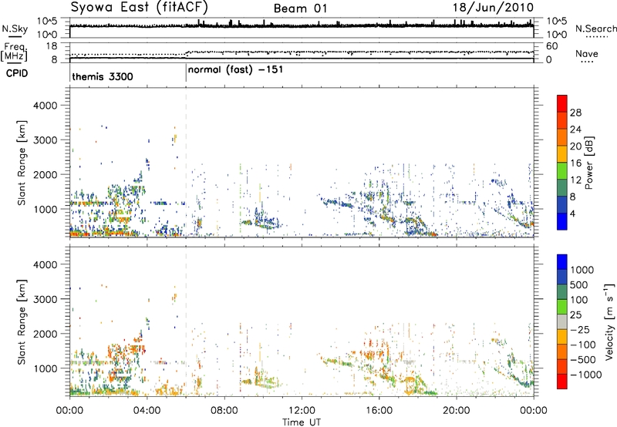The height and width of the screenshot is (427, 617).
Task: Click the noise trace in the N.Sky panel
Action: tap(302, 25)
